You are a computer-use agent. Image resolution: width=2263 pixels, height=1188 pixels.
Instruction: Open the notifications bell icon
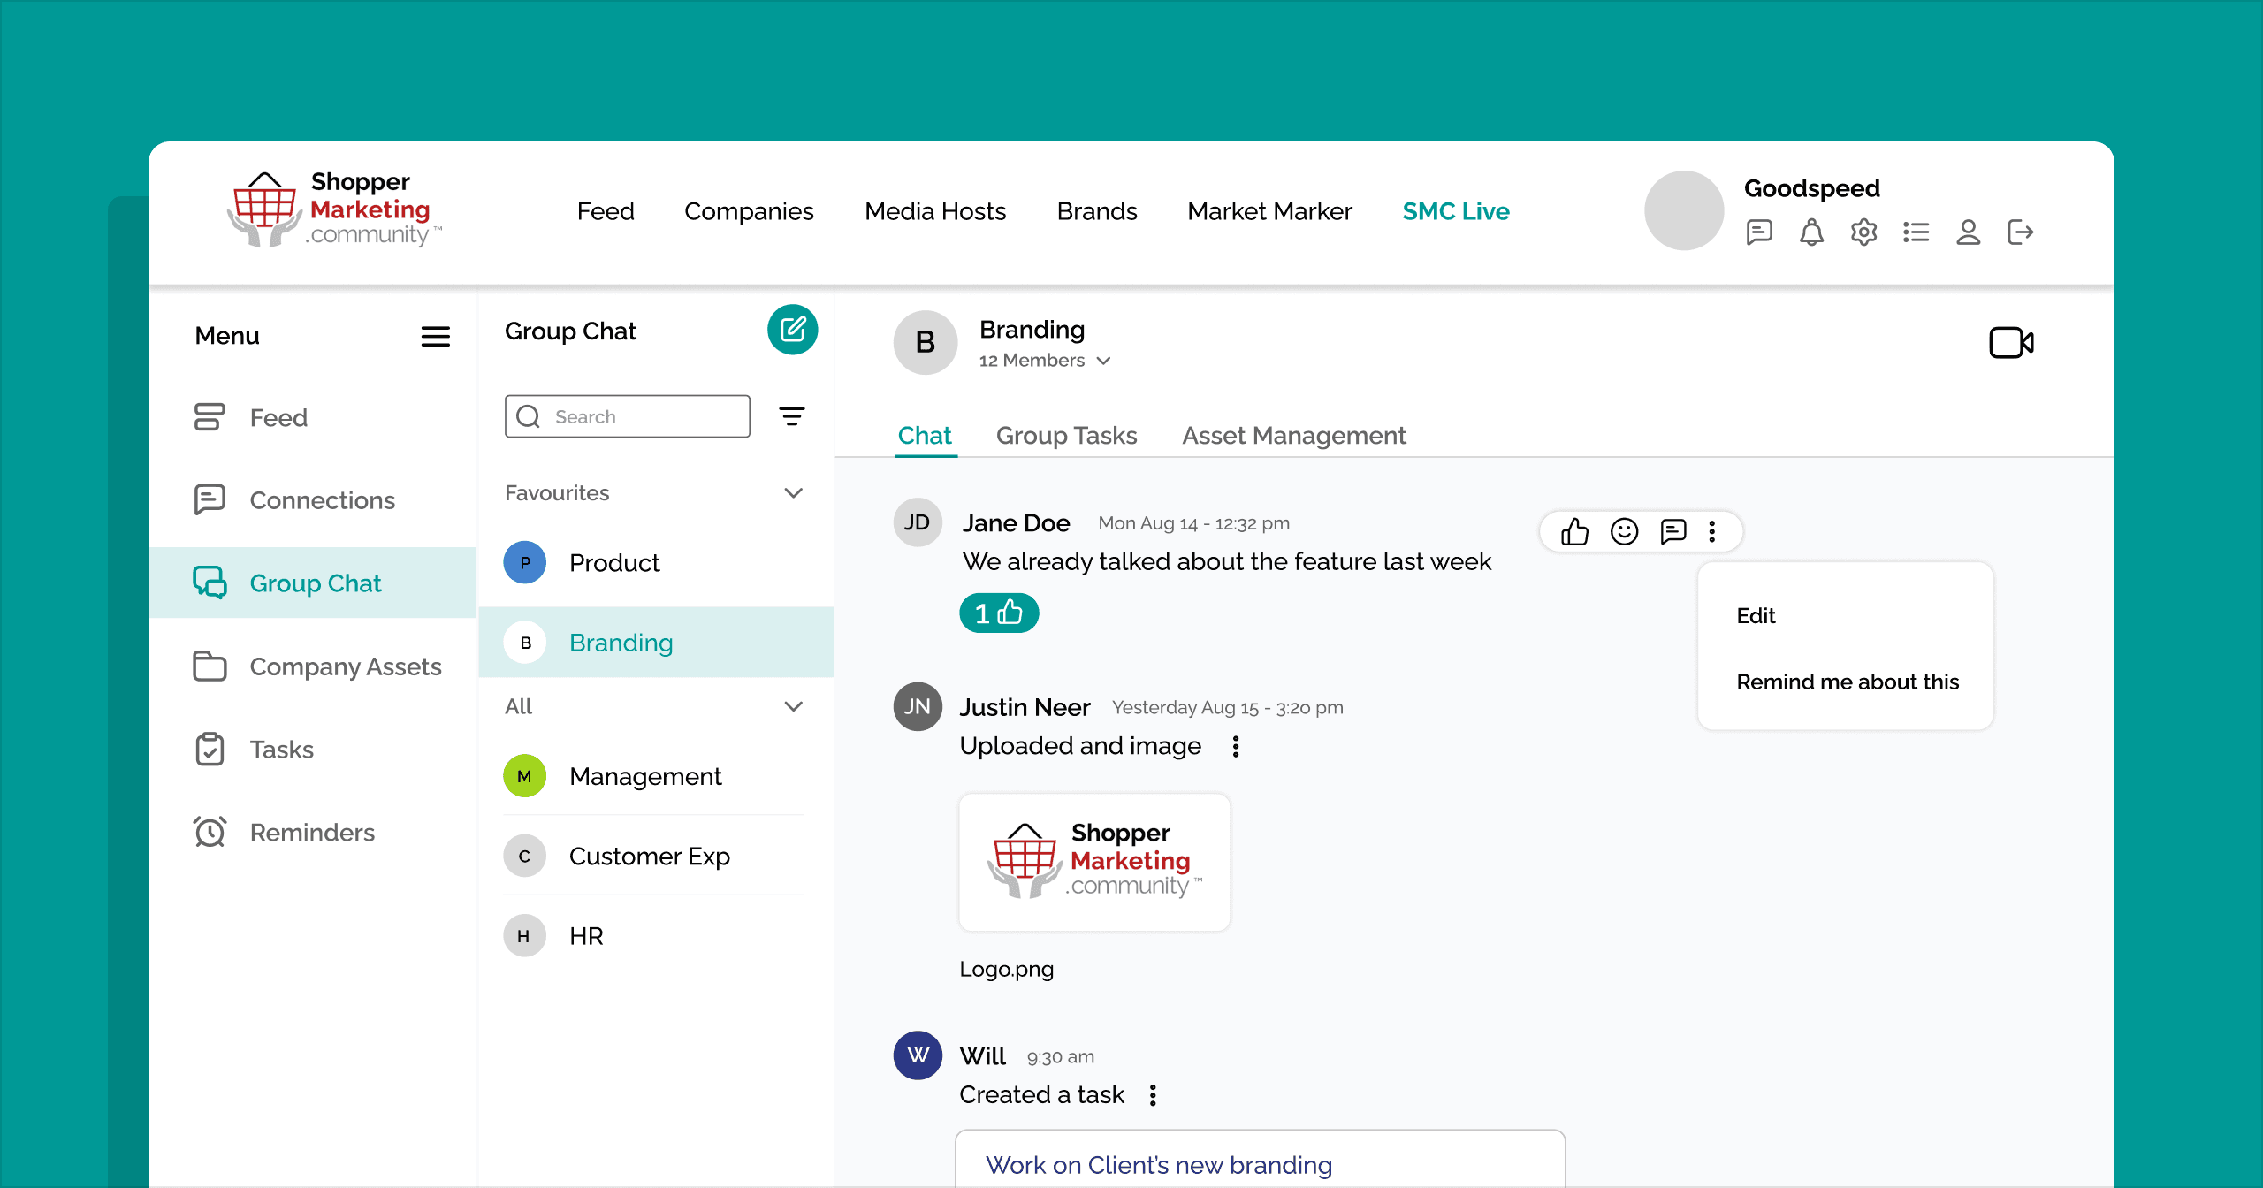(1811, 232)
